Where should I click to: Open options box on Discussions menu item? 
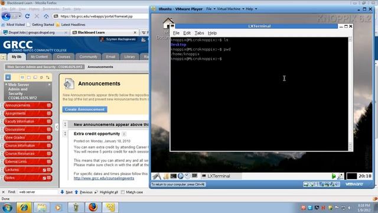pyautogui.click(x=49, y=130)
